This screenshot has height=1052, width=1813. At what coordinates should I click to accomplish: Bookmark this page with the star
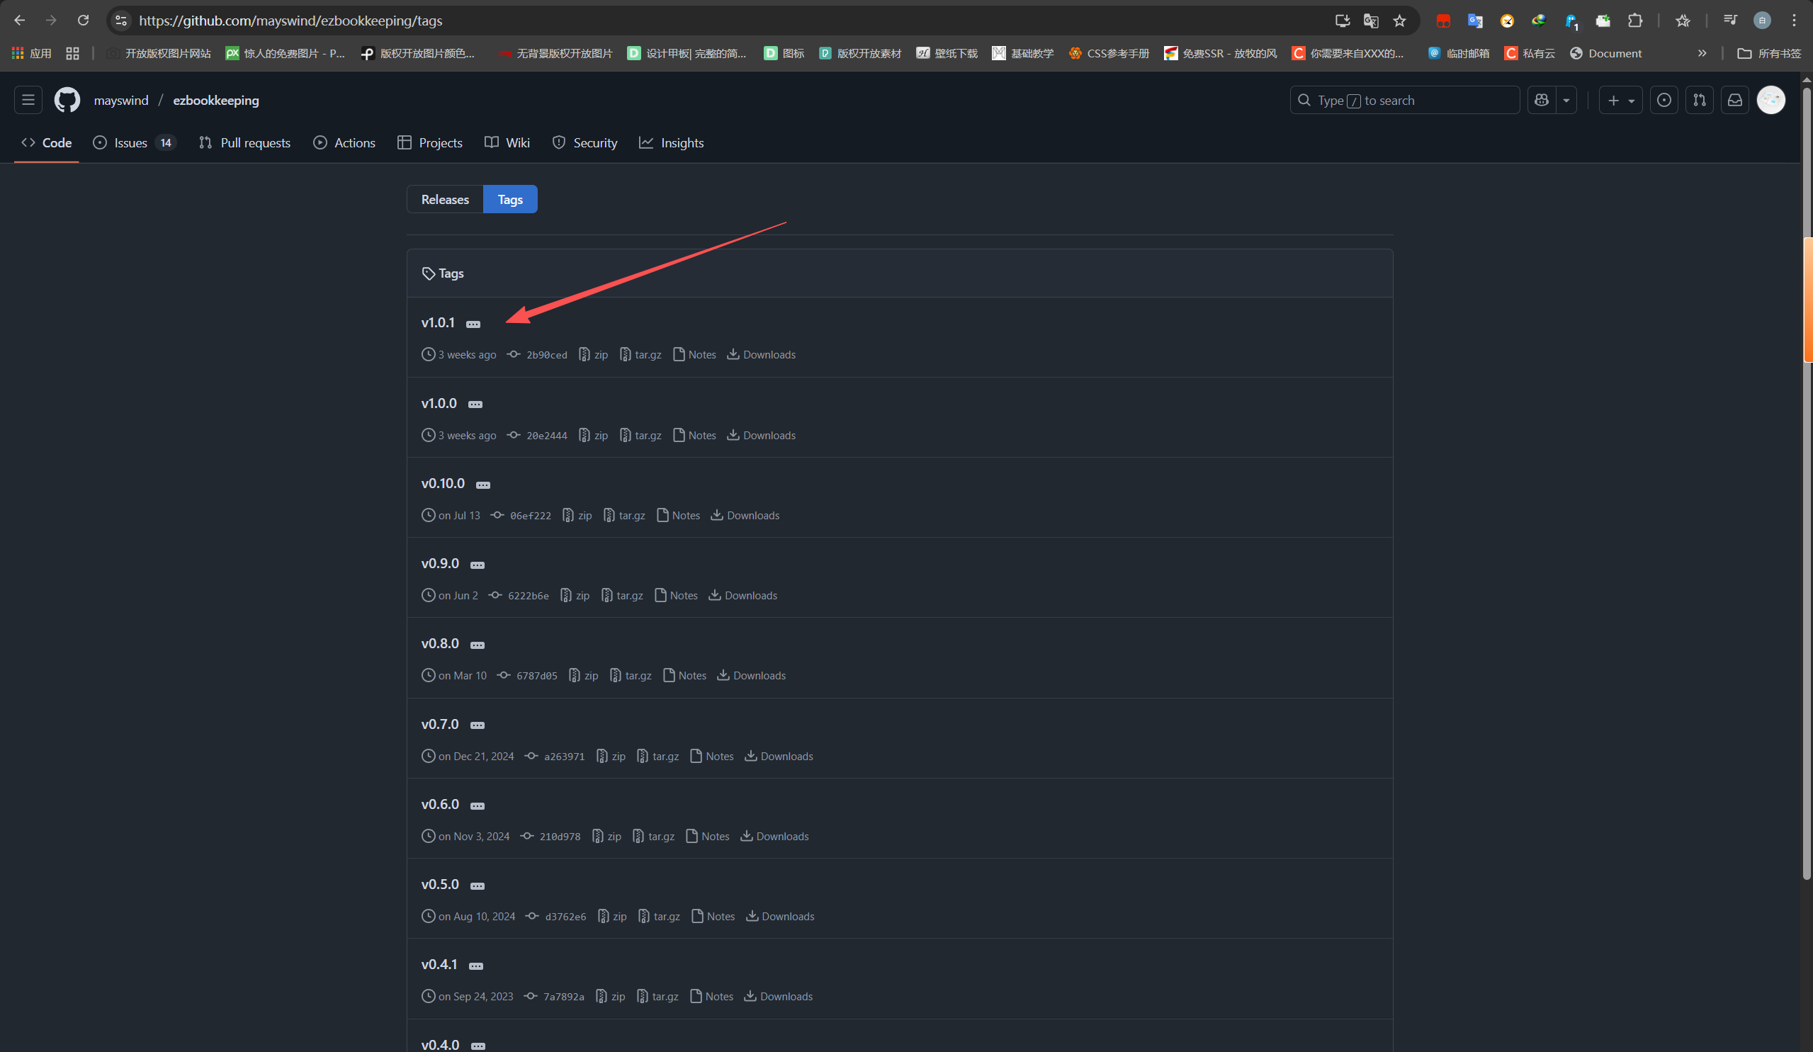(1399, 21)
